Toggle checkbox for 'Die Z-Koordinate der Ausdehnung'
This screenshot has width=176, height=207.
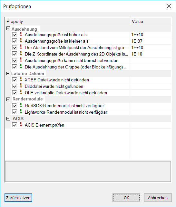tap(15, 54)
